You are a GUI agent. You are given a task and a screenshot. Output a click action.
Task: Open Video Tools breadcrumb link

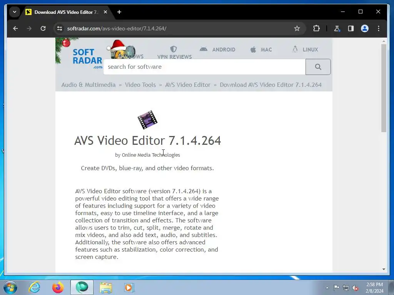[x=140, y=85]
